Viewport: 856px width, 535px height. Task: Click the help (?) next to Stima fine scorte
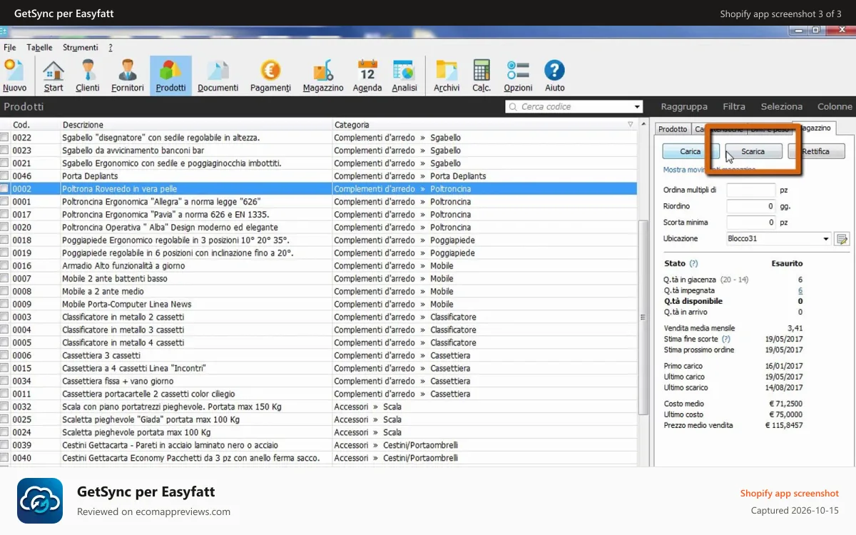pos(726,340)
